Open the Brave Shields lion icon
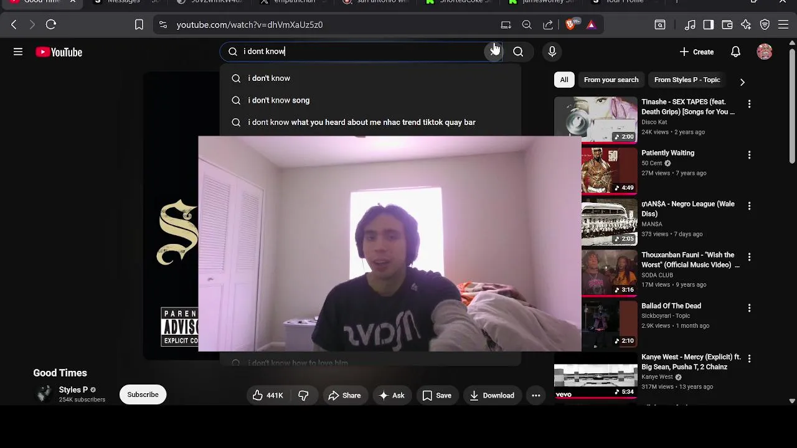The image size is (797, 448). pyautogui.click(x=571, y=24)
